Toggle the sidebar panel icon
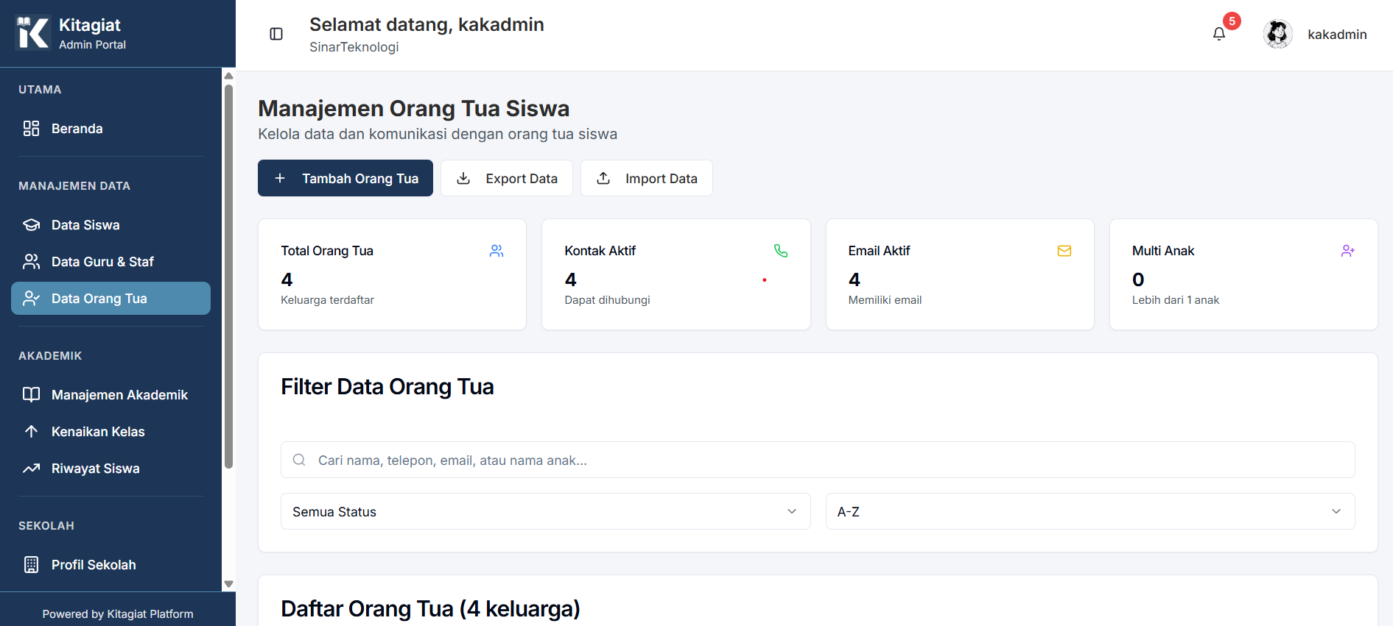The image size is (1393, 626). pos(276,34)
